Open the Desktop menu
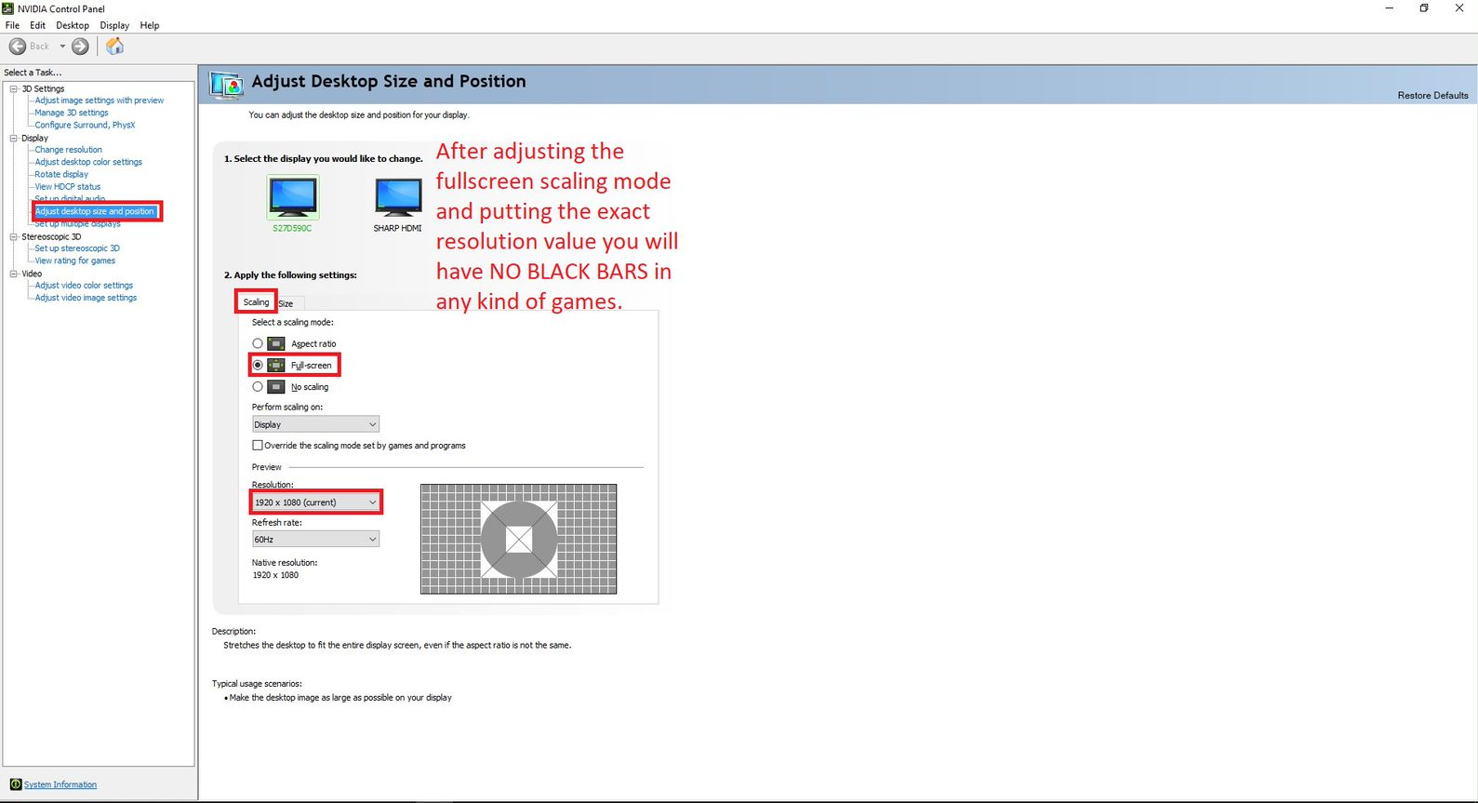The image size is (1478, 803). [x=73, y=25]
